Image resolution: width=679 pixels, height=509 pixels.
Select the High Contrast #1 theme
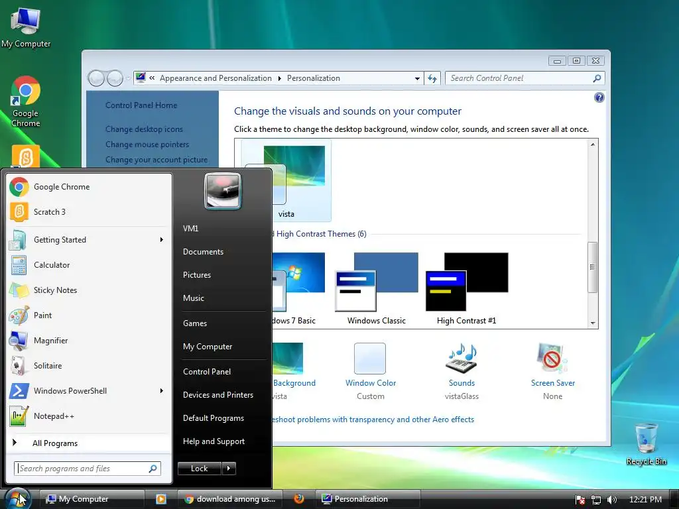coord(466,289)
